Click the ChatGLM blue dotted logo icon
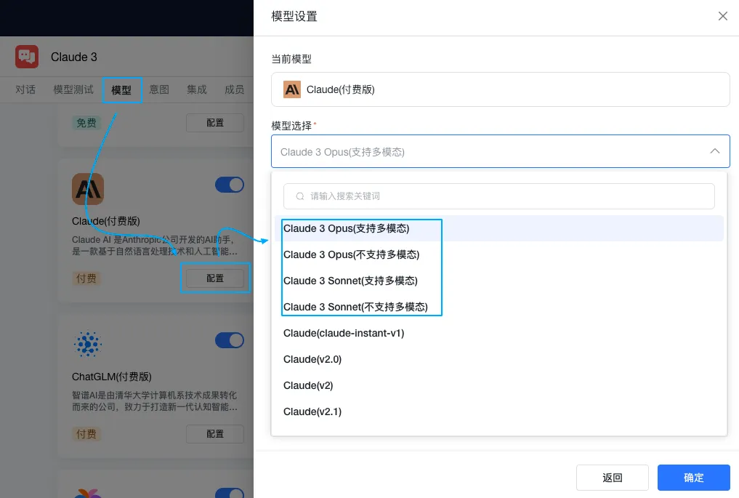The width and height of the screenshot is (739, 498). pos(88,344)
